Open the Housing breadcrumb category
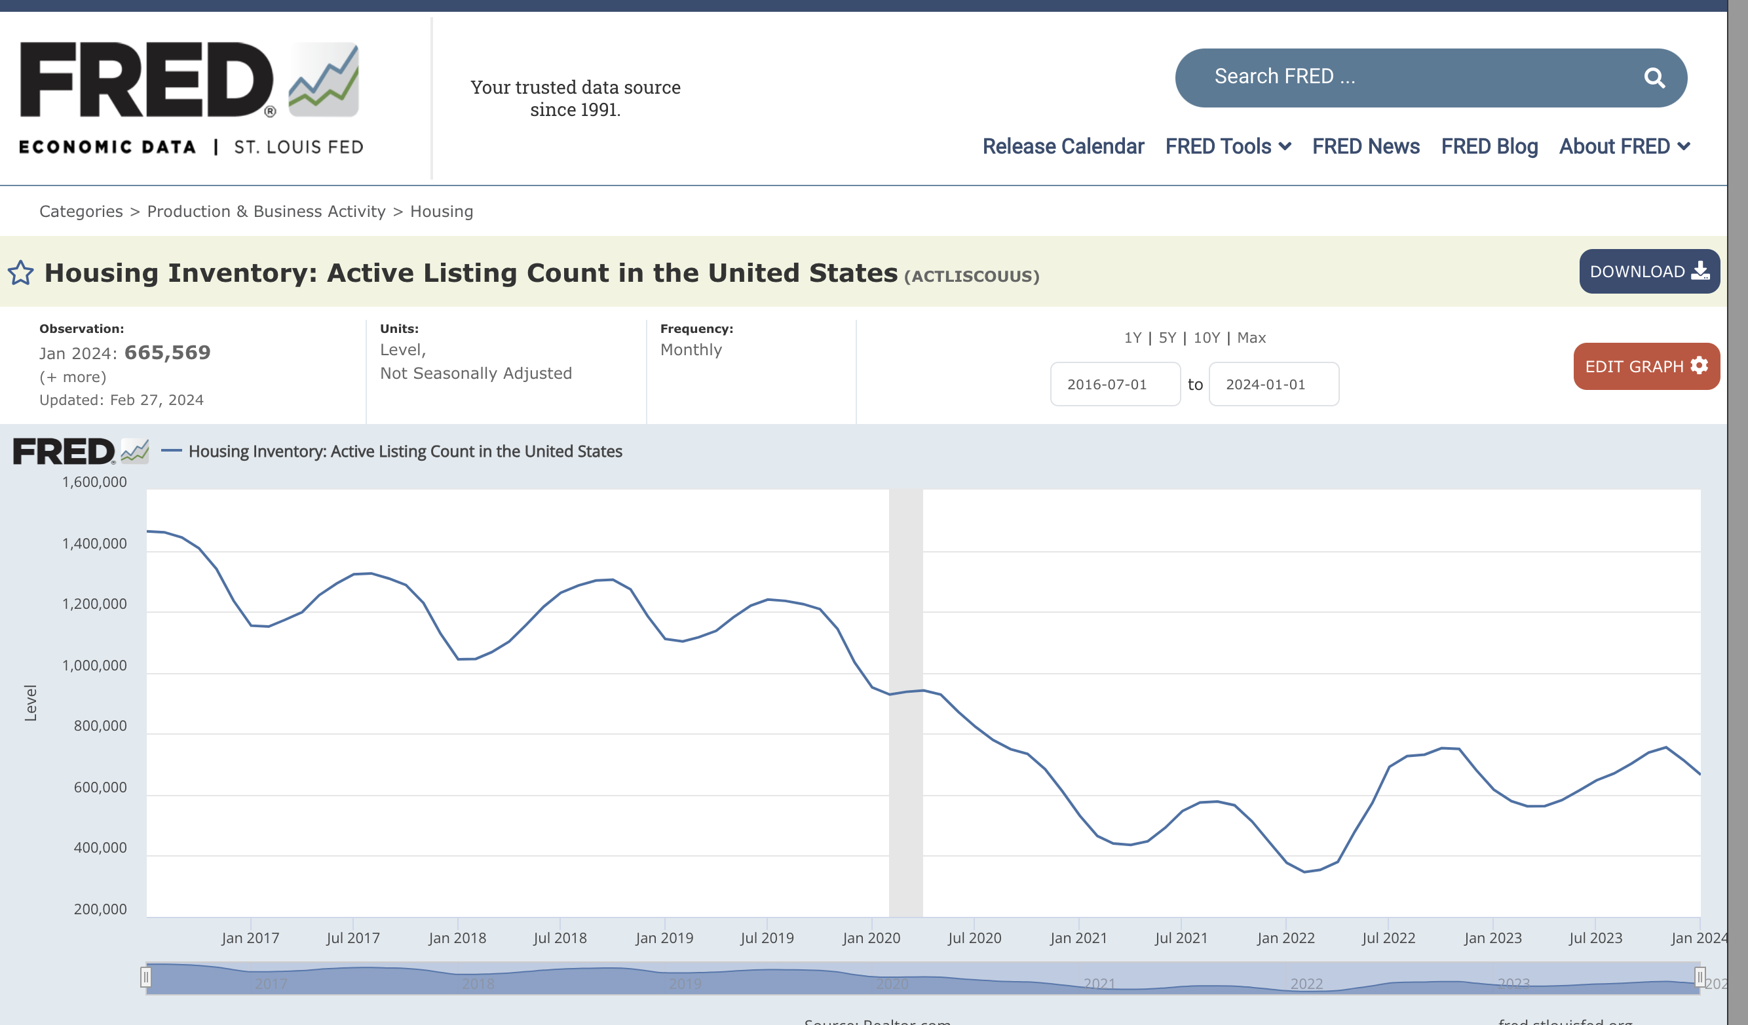 point(441,211)
